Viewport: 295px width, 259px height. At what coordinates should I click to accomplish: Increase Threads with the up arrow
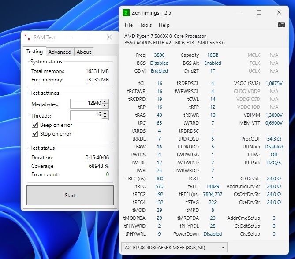tap(105, 113)
